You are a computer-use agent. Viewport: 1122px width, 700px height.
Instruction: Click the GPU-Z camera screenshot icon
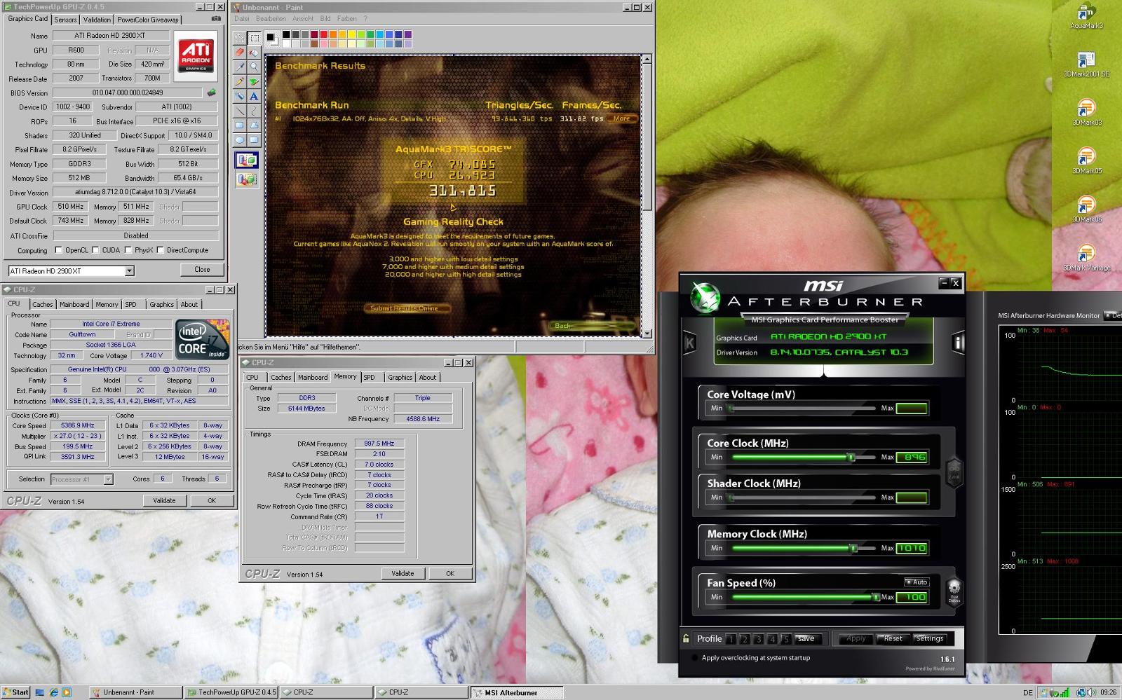[215, 19]
